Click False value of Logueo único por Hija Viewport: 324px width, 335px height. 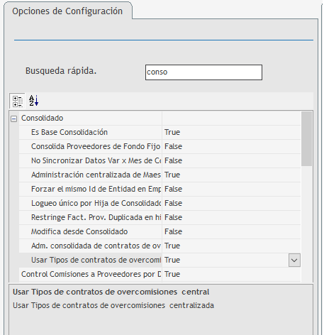(173, 203)
